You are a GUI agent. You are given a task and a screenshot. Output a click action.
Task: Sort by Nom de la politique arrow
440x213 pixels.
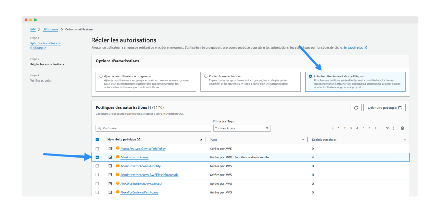(x=201, y=140)
